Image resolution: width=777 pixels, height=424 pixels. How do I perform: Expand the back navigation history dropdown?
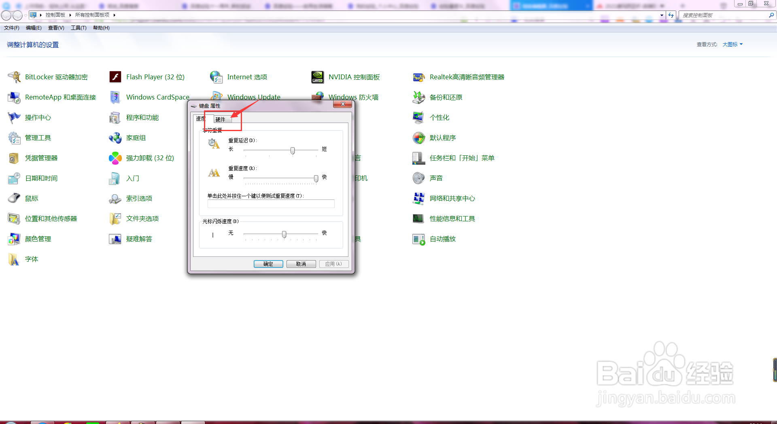(25, 15)
